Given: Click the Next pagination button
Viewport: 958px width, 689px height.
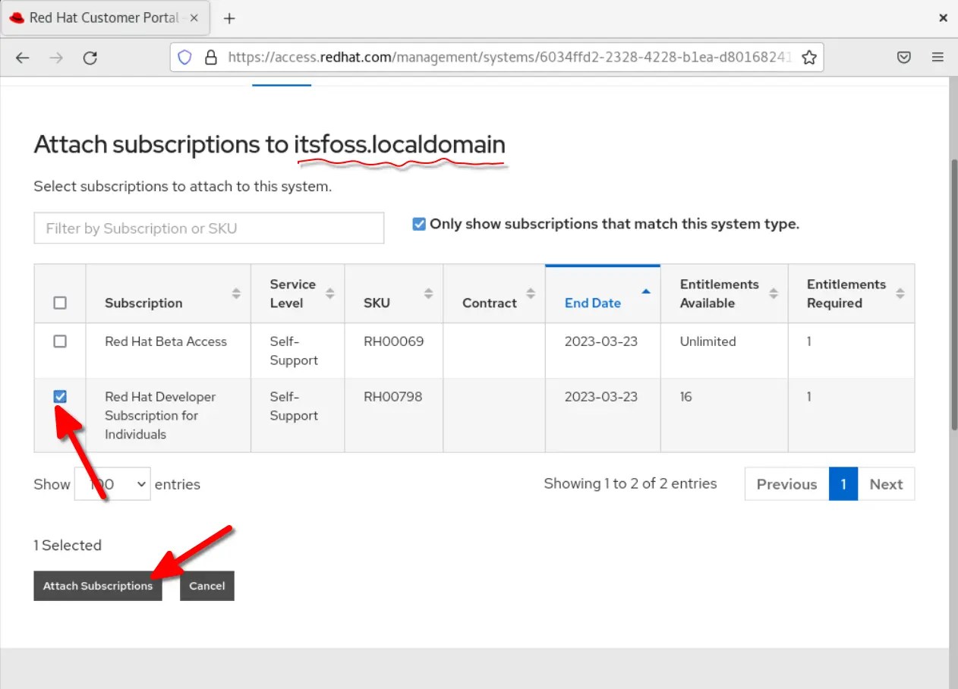Looking at the screenshot, I should 886,484.
